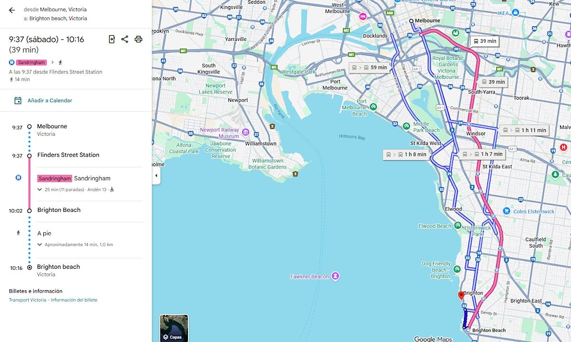Click the red destination pin near Brighton
The width and height of the screenshot is (571, 342).
click(461, 296)
